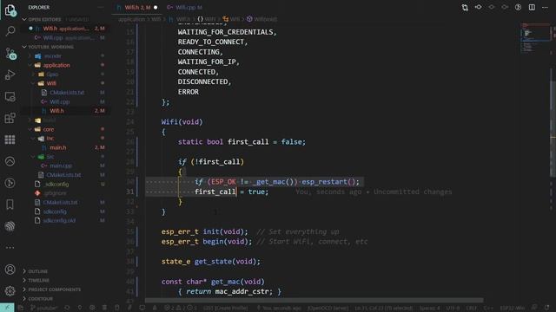Open the Run and Debug view

pos(10,75)
